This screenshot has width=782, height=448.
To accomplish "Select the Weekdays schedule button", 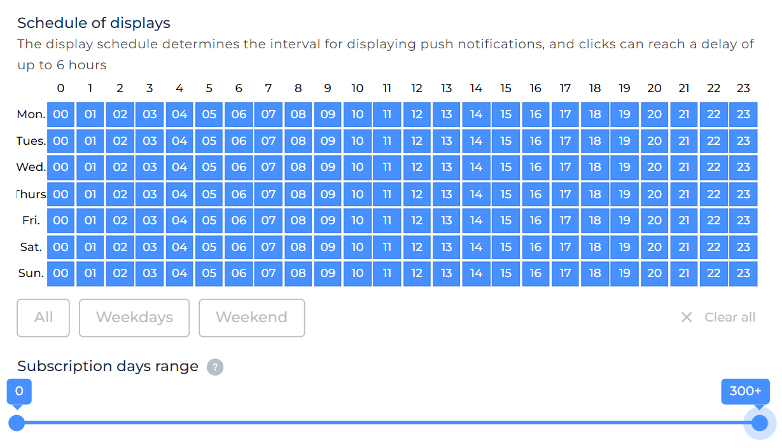I will (x=134, y=318).
